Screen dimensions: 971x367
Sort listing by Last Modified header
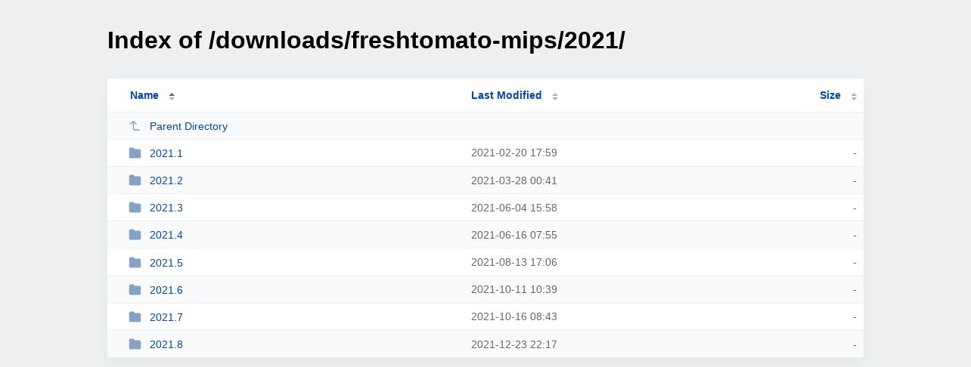point(506,95)
